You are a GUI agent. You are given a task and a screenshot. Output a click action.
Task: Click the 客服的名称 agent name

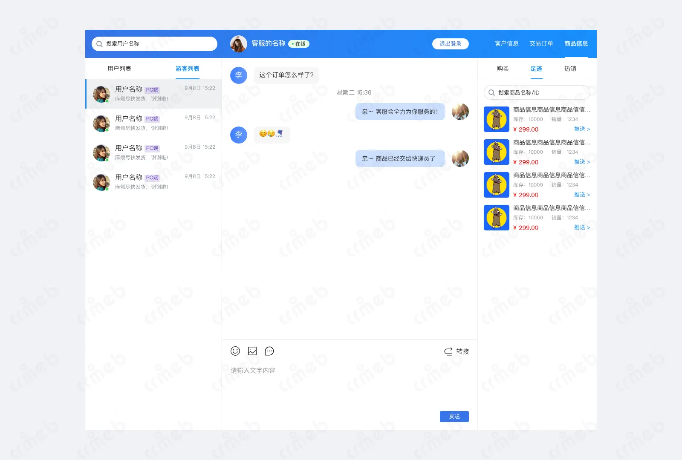point(269,43)
